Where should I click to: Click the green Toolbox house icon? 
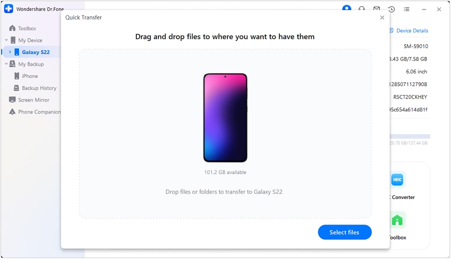click(397, 220)
